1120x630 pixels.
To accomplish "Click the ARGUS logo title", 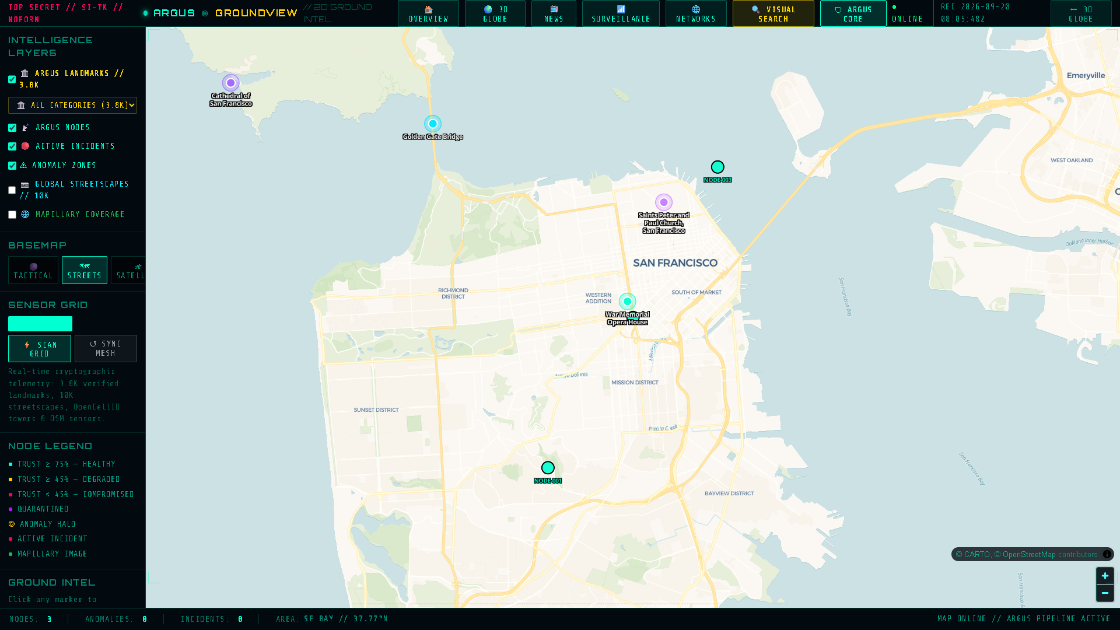I will coord(174,13).
